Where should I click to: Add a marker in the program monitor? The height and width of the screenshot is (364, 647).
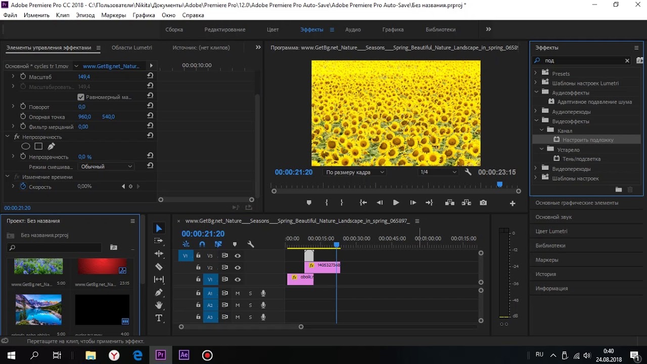pos(309,203)
